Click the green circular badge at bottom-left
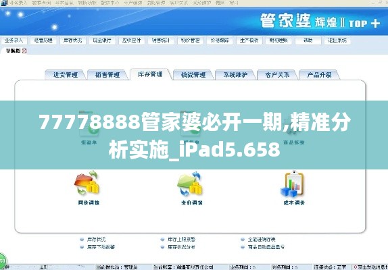388x270 pixels. (x=3, y=260)
